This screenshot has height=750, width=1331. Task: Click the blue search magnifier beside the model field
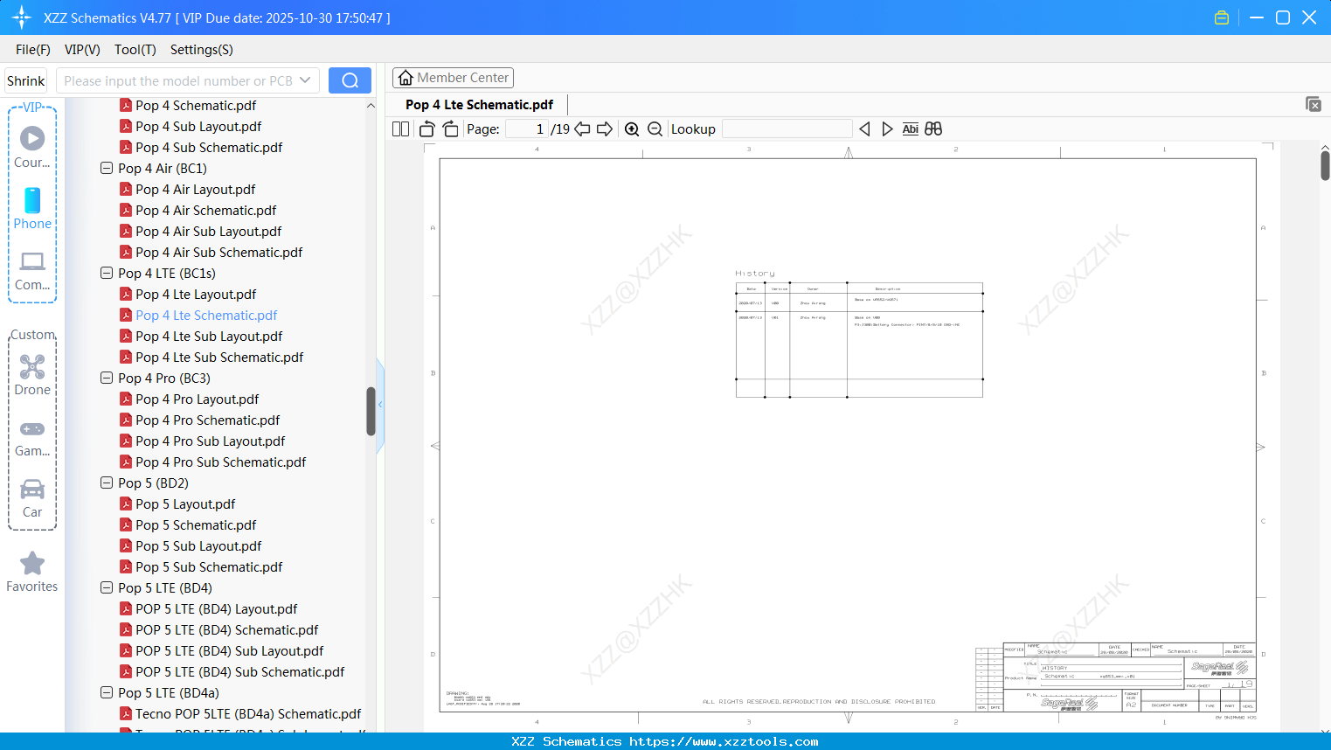349,80
